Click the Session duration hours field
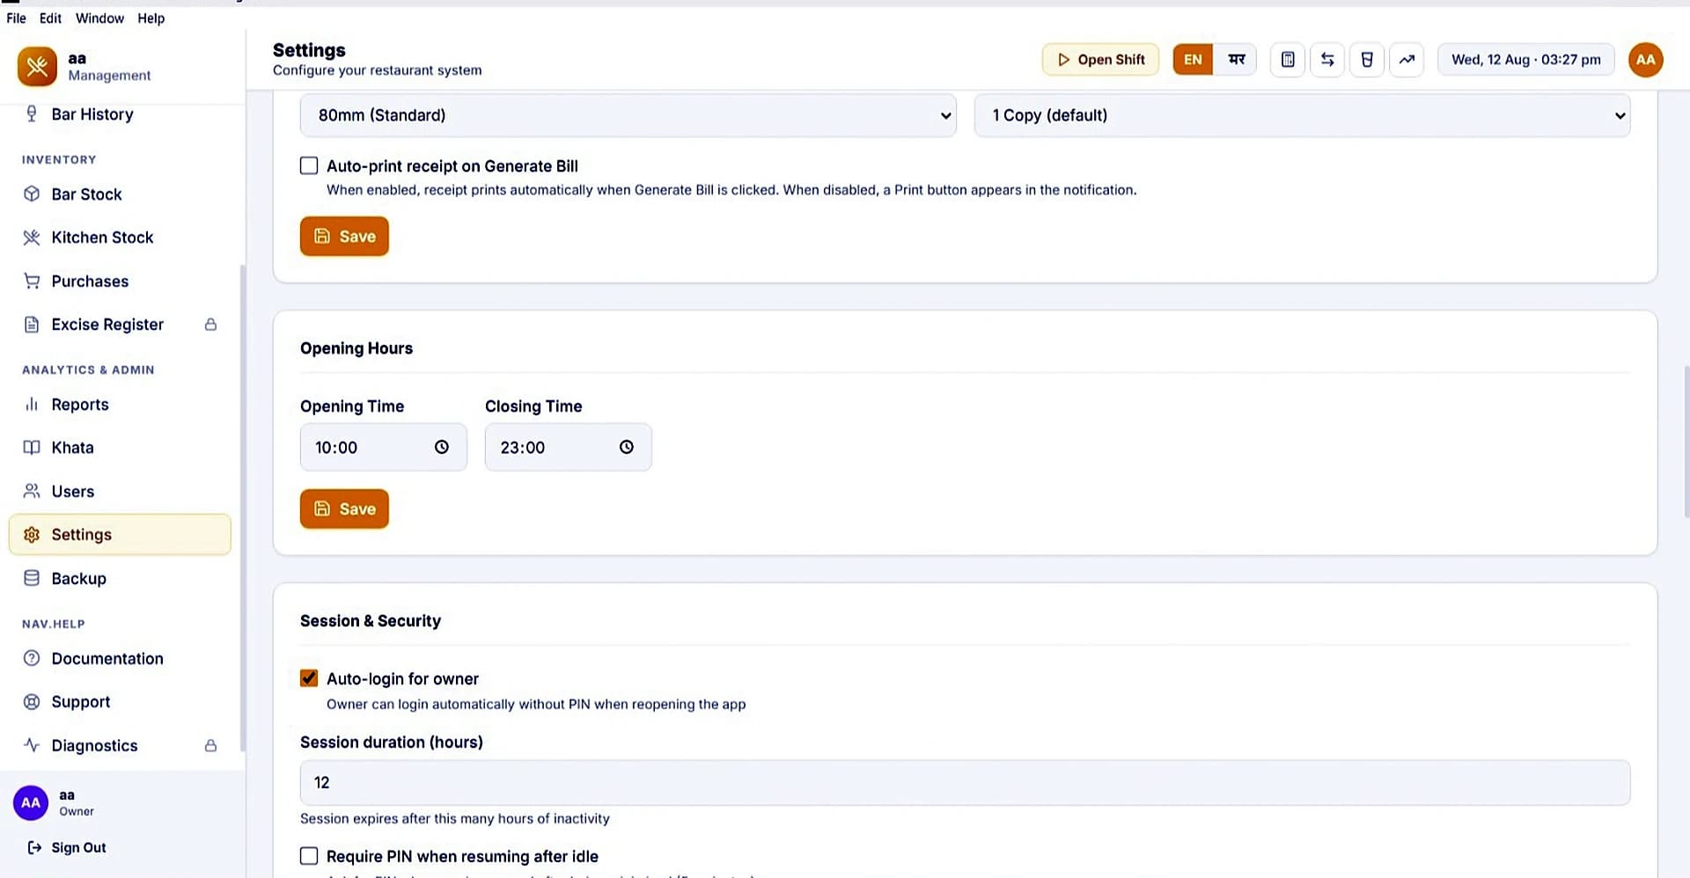The width and height of the screenshot is (1690, 878). (965, 782)
